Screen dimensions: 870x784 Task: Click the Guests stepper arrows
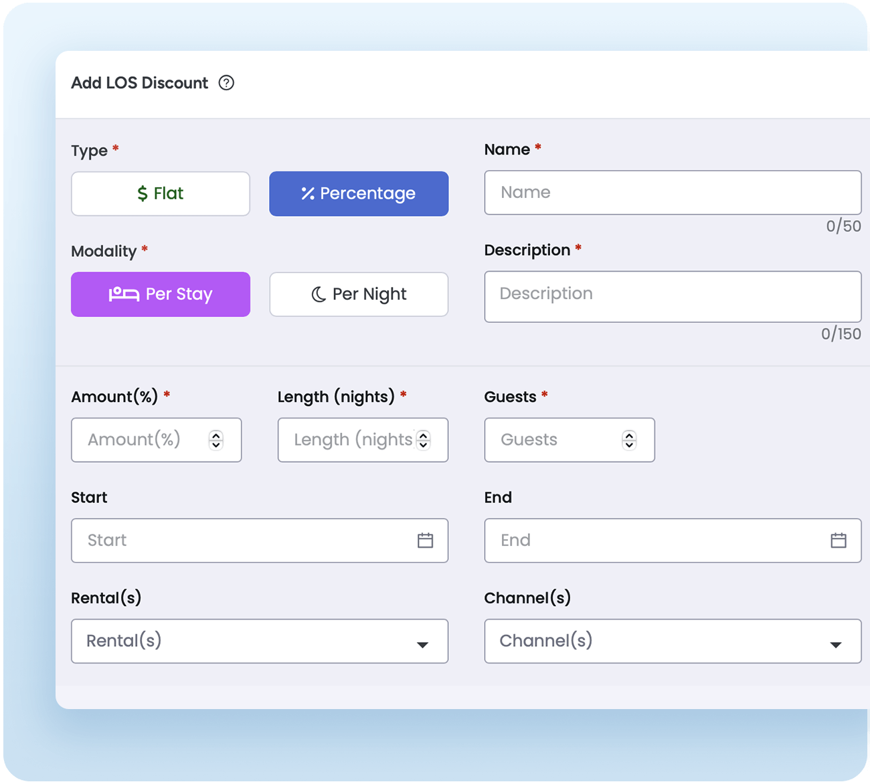click(629, 440)
